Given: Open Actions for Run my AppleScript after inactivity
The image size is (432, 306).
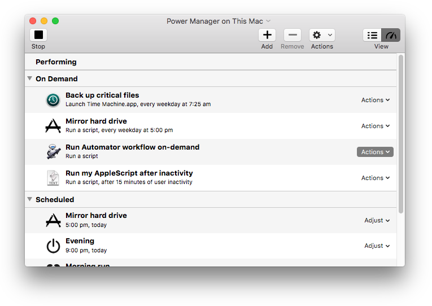Looking at the screenshot, I should (x=375, y=178).
